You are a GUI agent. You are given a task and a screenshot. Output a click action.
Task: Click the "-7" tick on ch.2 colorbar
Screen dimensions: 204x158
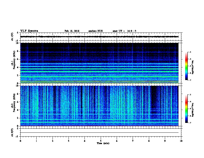[190, 123]
